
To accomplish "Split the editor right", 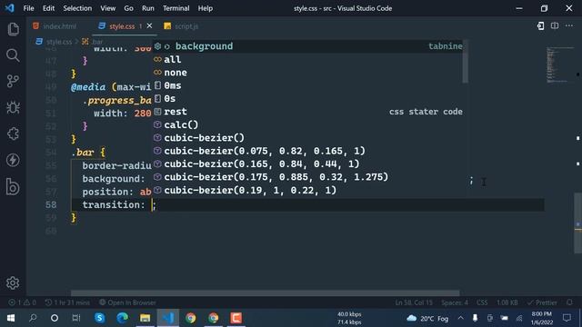I will pos(555,26).
